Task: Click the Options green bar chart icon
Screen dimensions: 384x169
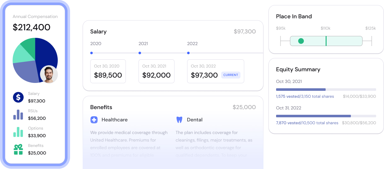Action: (x=18, y=132)
